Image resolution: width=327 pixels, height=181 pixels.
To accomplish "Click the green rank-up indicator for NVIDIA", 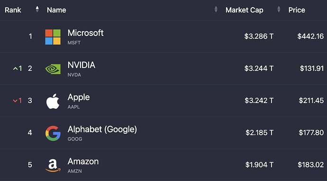I will coord(18,68).
